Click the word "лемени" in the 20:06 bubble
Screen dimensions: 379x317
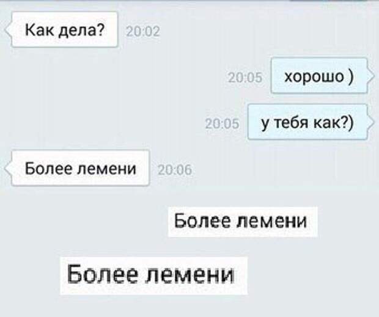click(x=106, y=169)
